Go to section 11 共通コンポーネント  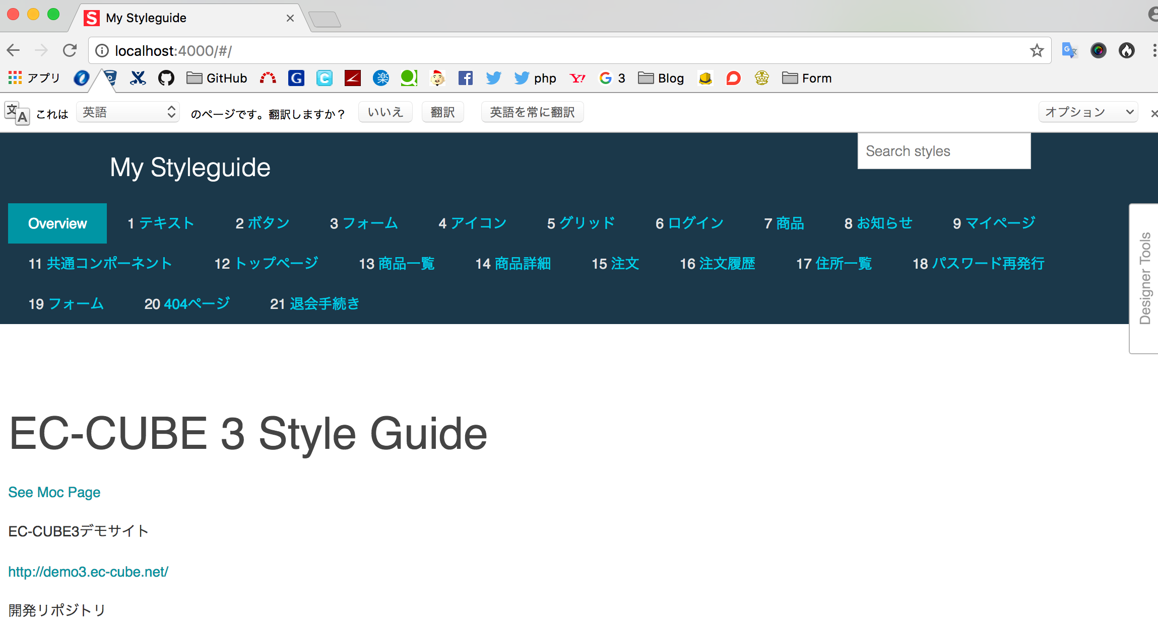(100, 264)
